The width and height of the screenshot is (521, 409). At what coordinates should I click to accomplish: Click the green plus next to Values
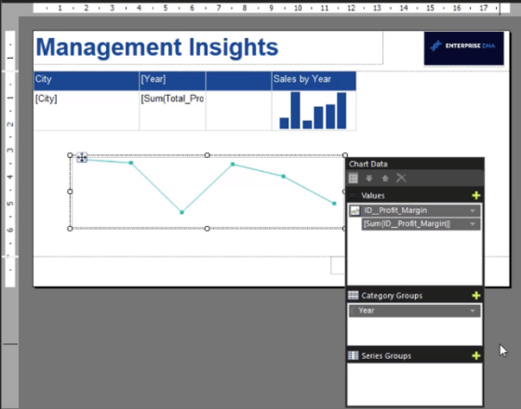point(475,195)
